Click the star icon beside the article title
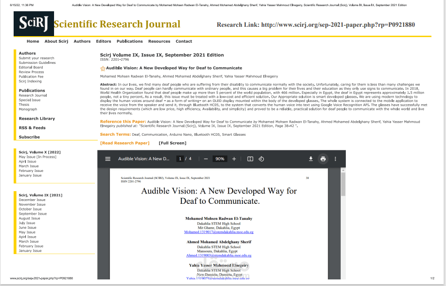The width and height of the screenshot is (446, 286). [x=102, y=68]
